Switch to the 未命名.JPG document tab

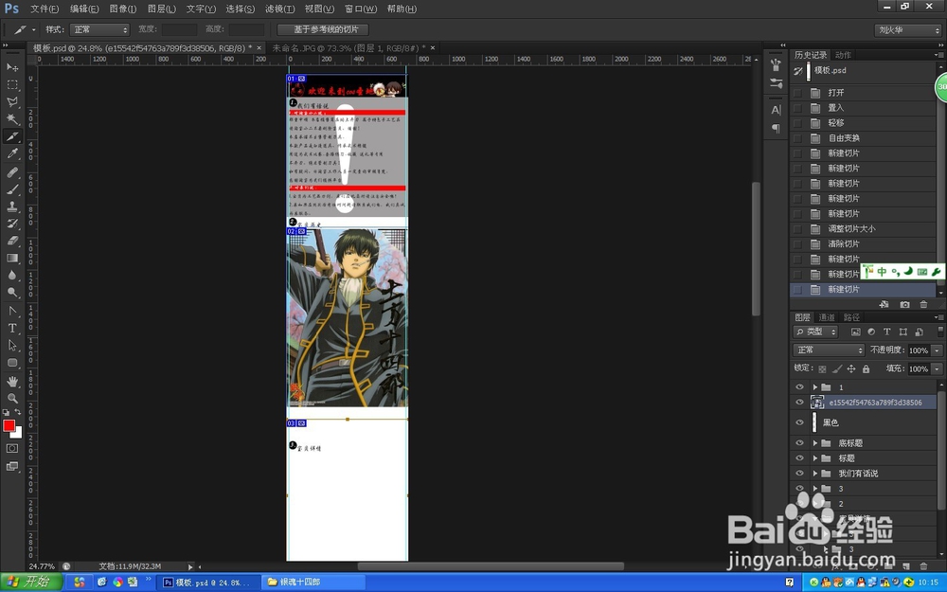click(x=348, y=47)
